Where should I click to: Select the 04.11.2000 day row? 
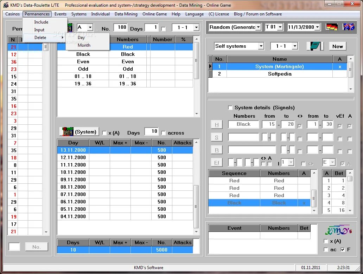click(x=125, y=216)
